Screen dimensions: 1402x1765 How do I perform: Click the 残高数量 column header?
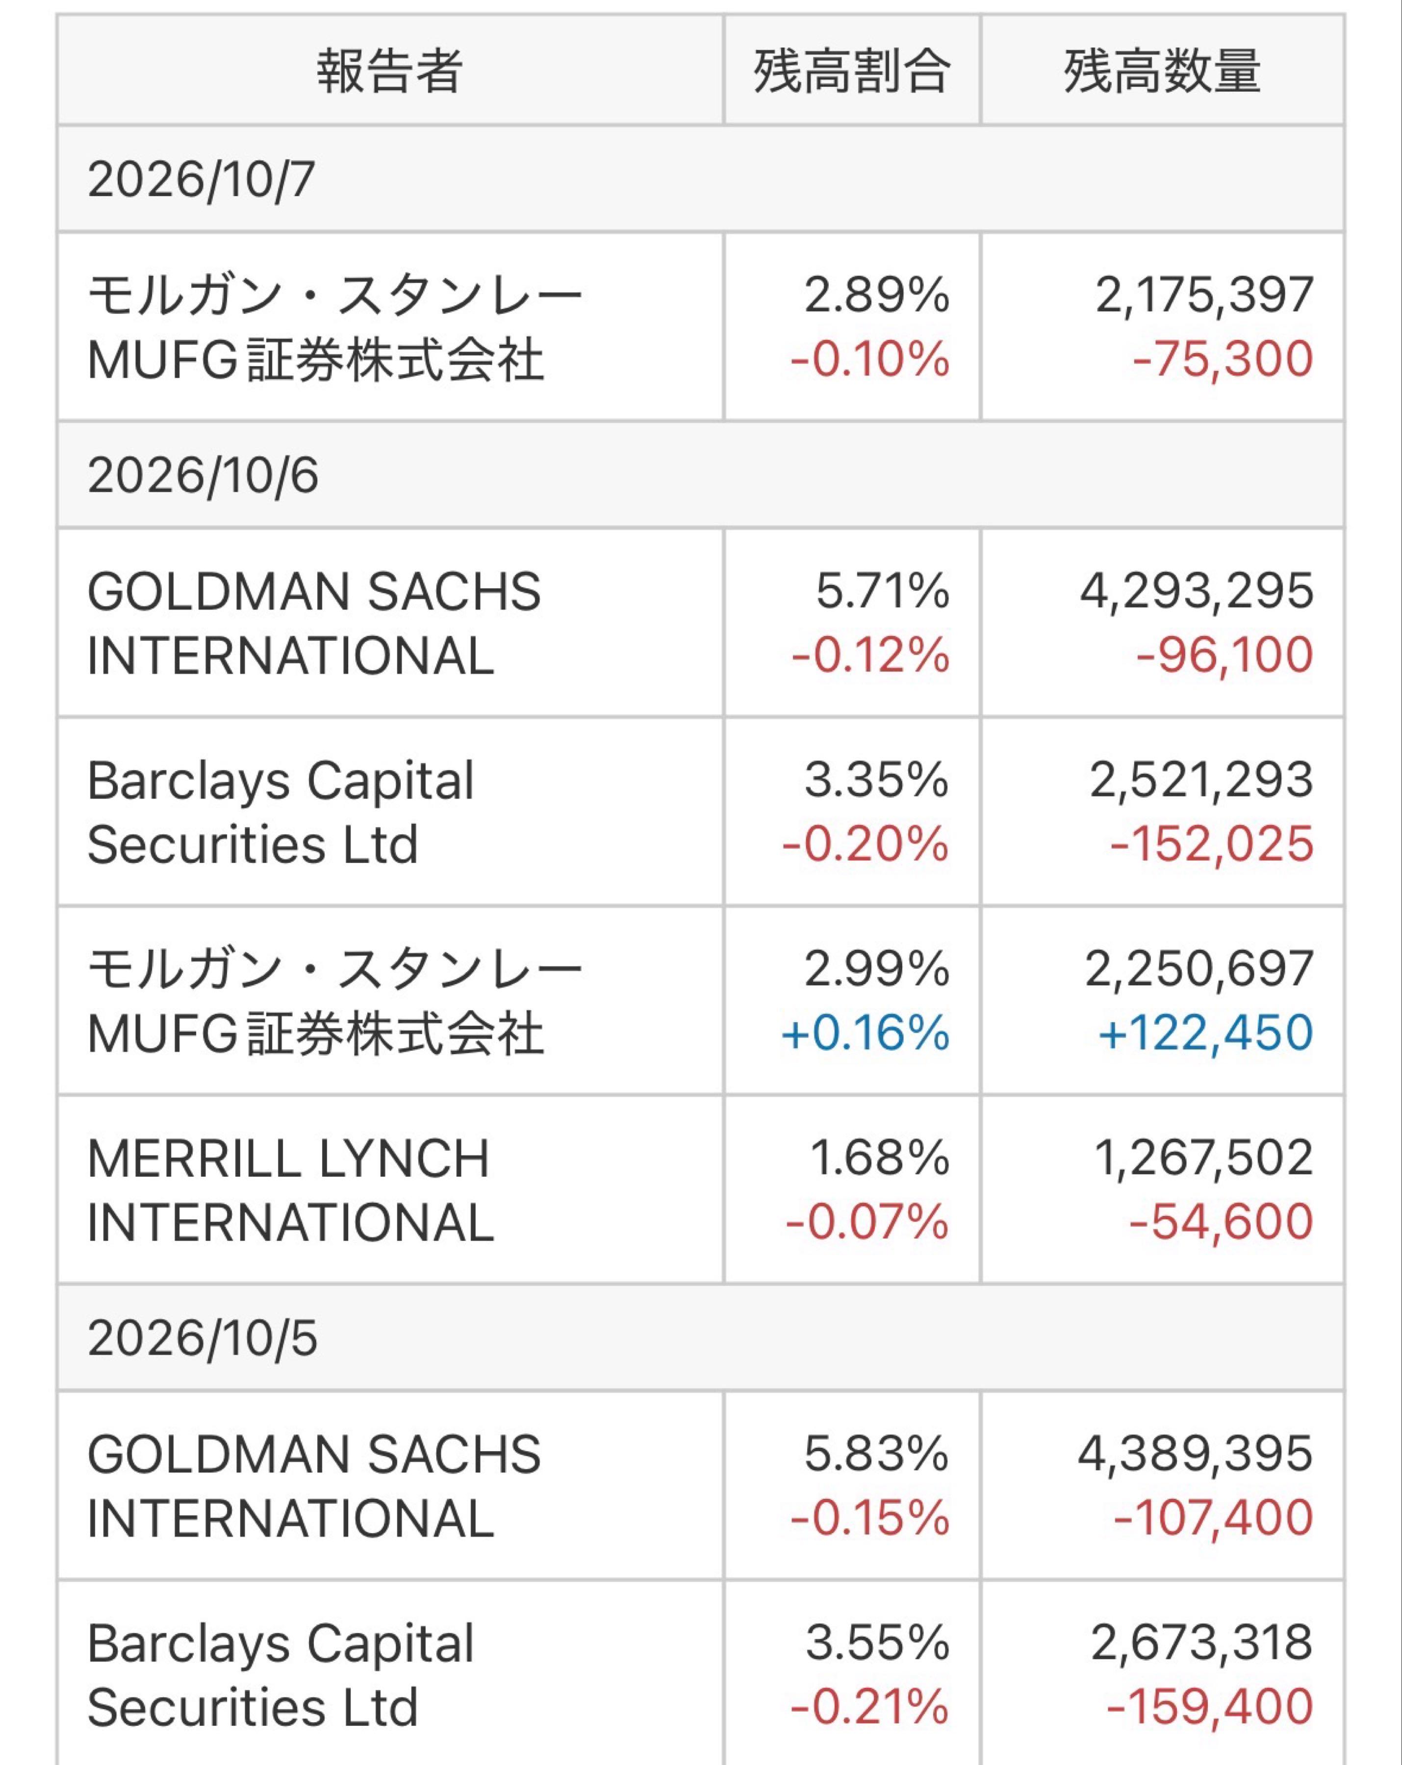point(1162,71)
